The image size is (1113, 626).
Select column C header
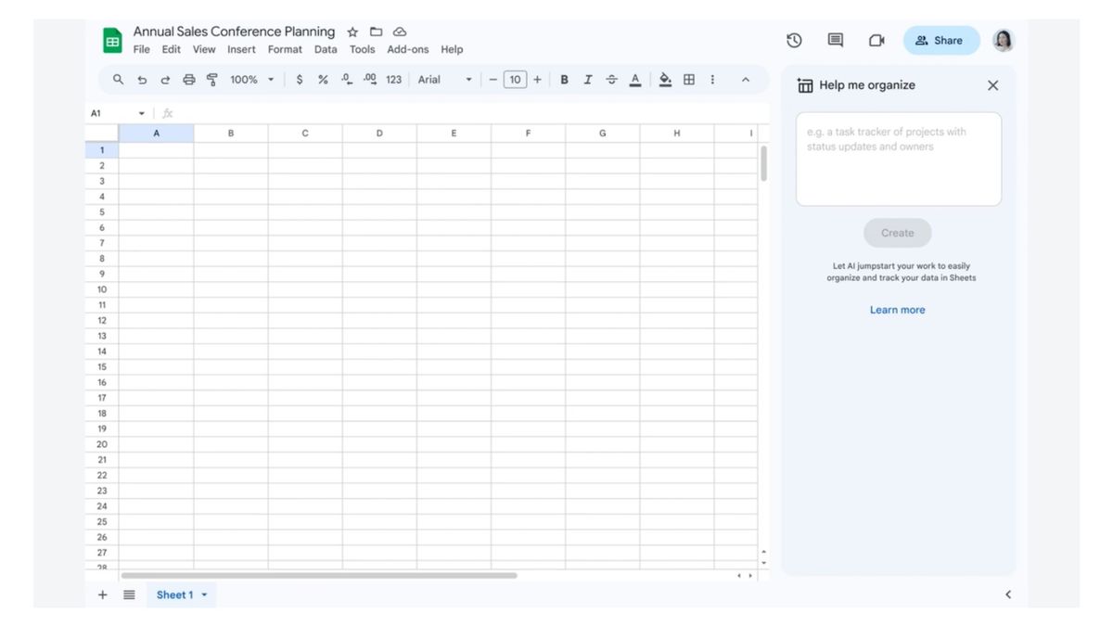(x=305, y=134)
